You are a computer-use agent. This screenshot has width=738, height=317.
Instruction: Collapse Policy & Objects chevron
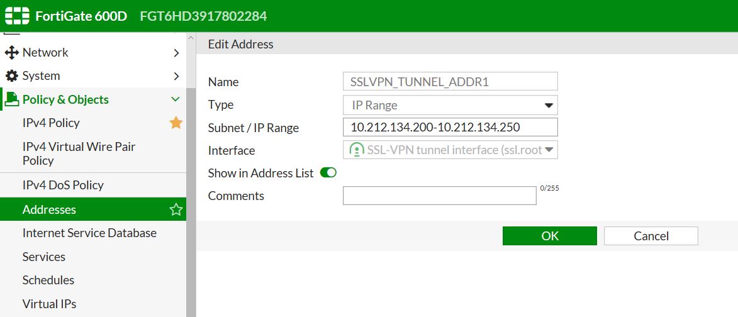(x=176, y=99)
